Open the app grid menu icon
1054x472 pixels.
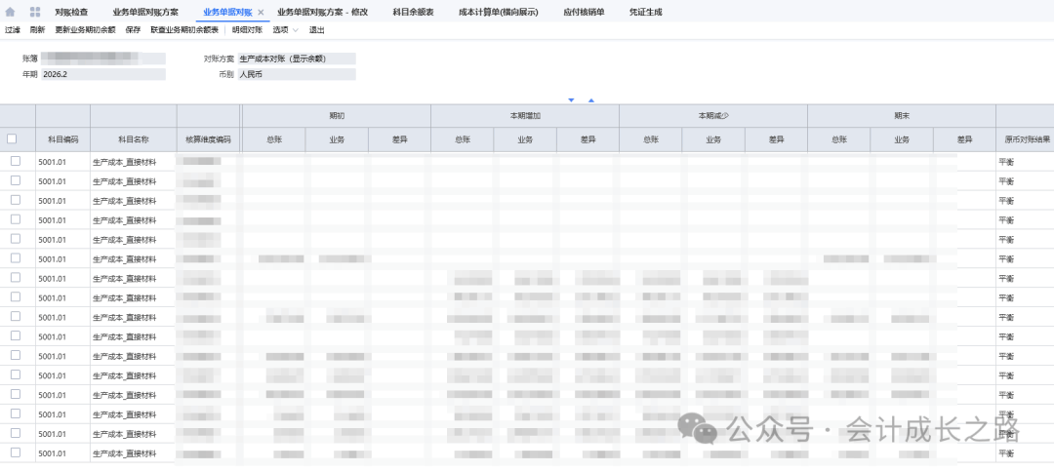[x=35, y=12]
